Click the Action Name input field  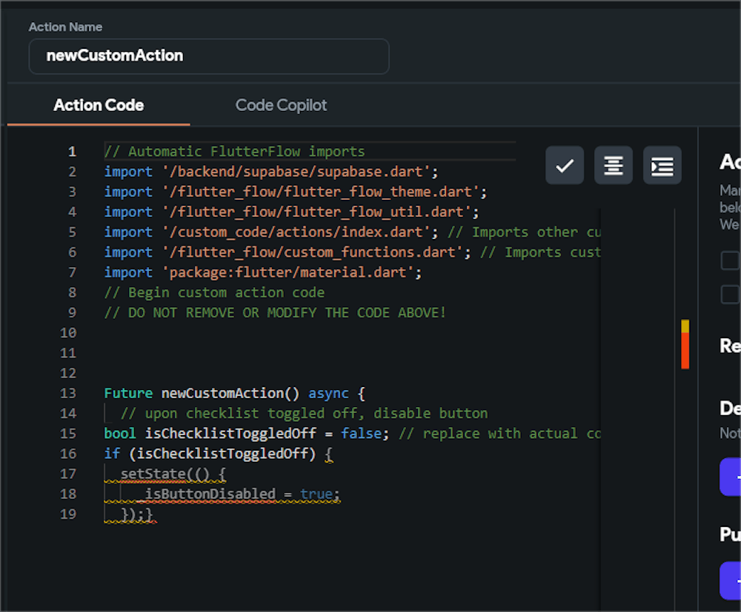pos(208,56)
